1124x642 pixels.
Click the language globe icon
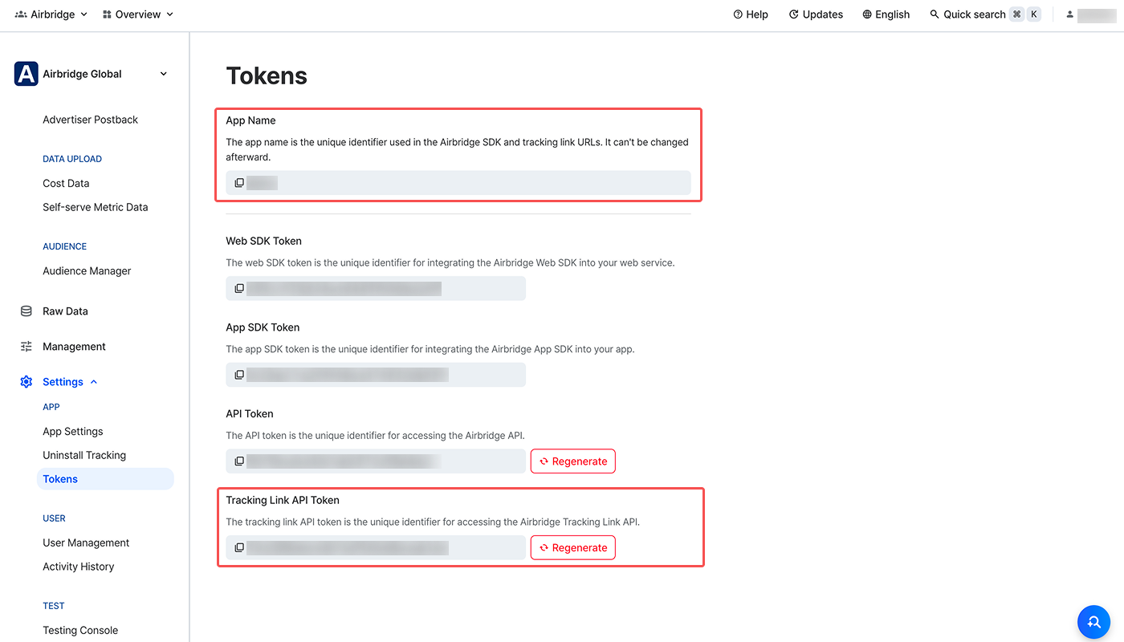point(867,14)
